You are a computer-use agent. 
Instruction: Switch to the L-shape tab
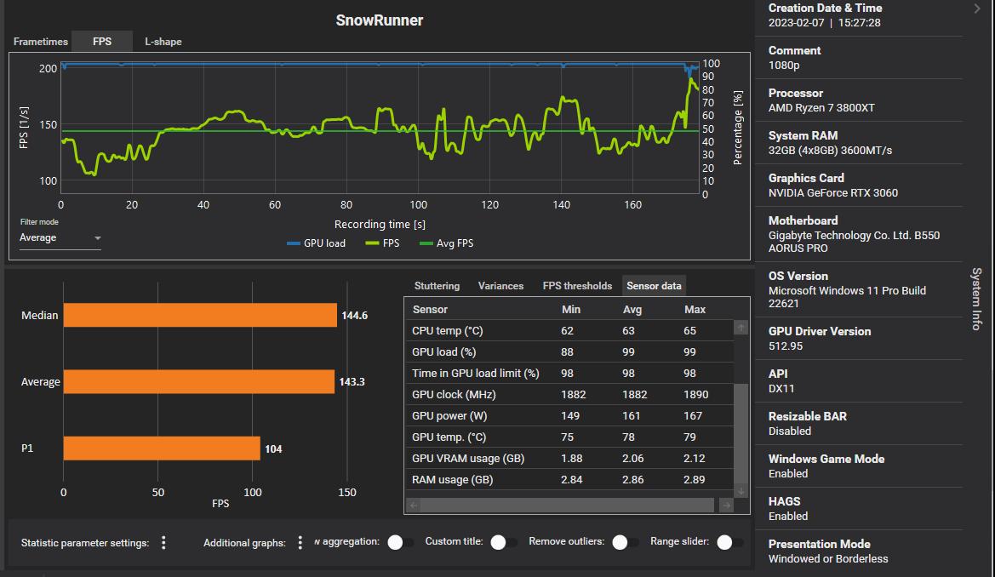tap(163, 41)
